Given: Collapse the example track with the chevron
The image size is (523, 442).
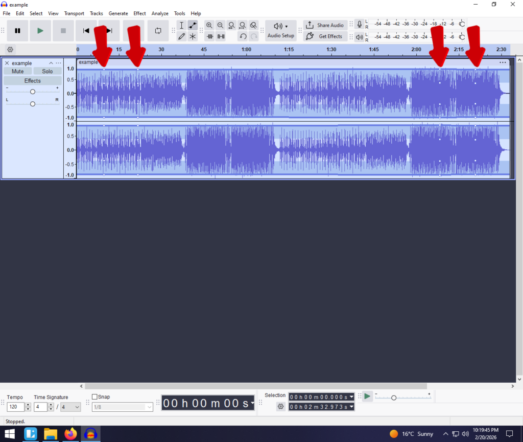Looking at the screenshot, I should 51,63.
